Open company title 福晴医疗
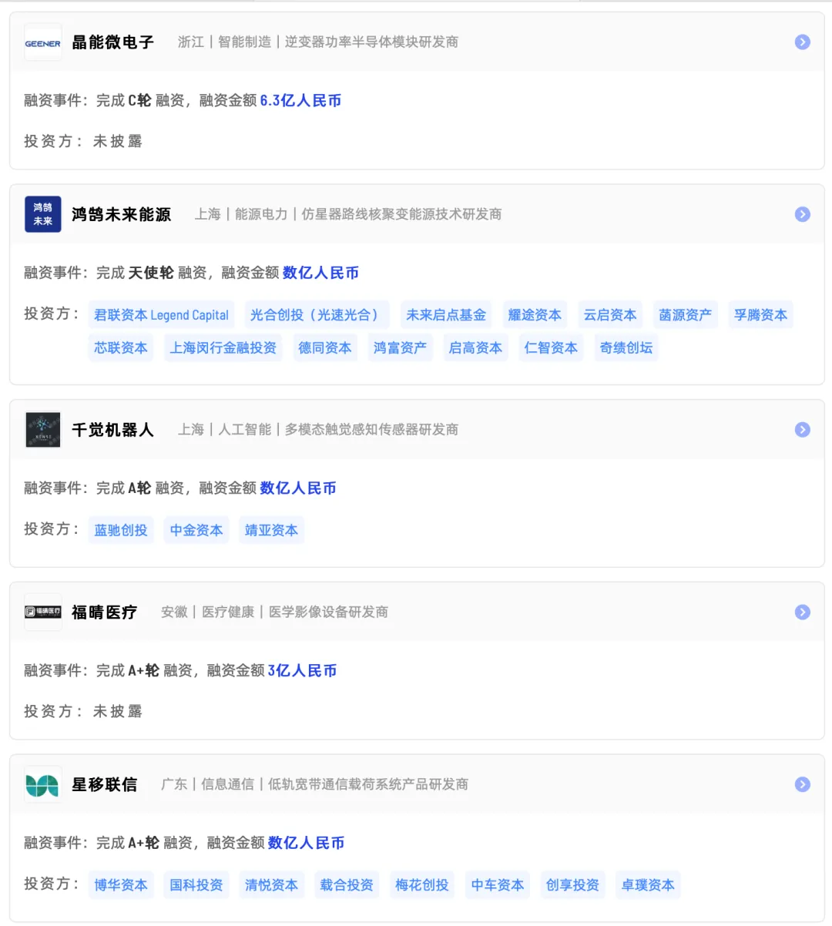 point(105,612)
